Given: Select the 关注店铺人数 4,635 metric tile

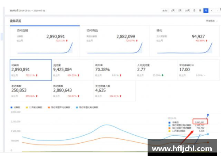Looking at the screenshot, I should 115,91.
